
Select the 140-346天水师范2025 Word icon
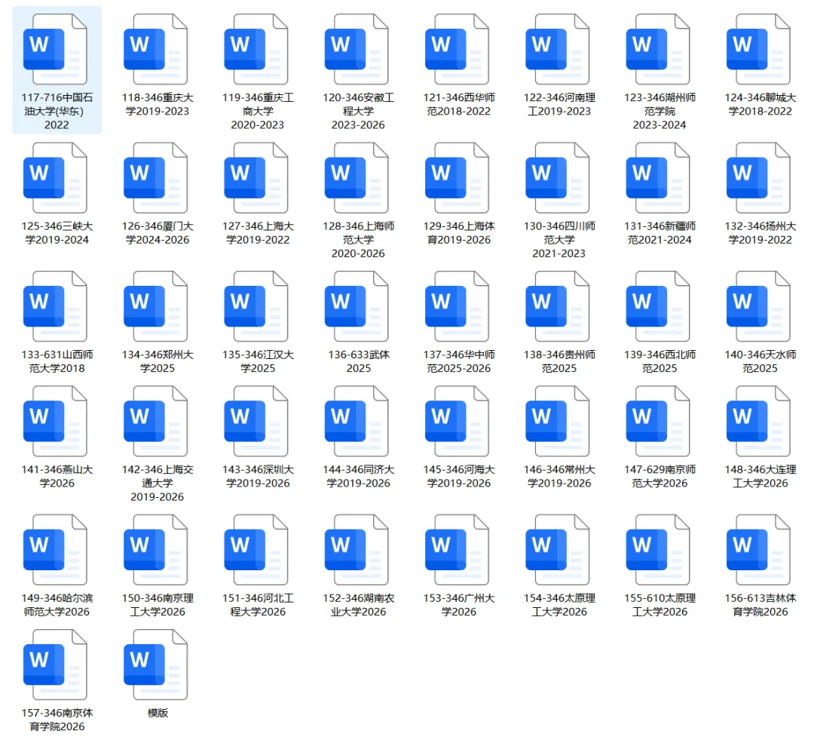(758, 306)
